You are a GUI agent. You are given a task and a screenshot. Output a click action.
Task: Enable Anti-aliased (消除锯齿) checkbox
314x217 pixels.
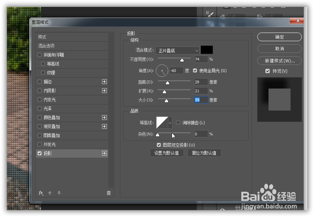pyautogui.click(x=178, y=123)
